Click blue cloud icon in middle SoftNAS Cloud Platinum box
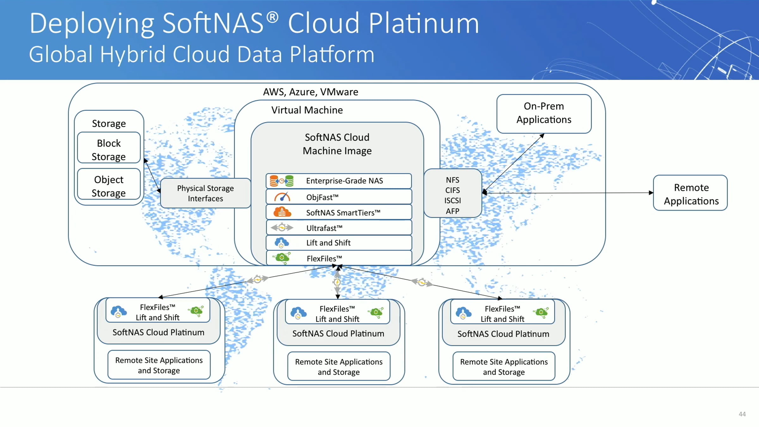The width and height of the screenshot is (759, 427). tap(298, 313)
